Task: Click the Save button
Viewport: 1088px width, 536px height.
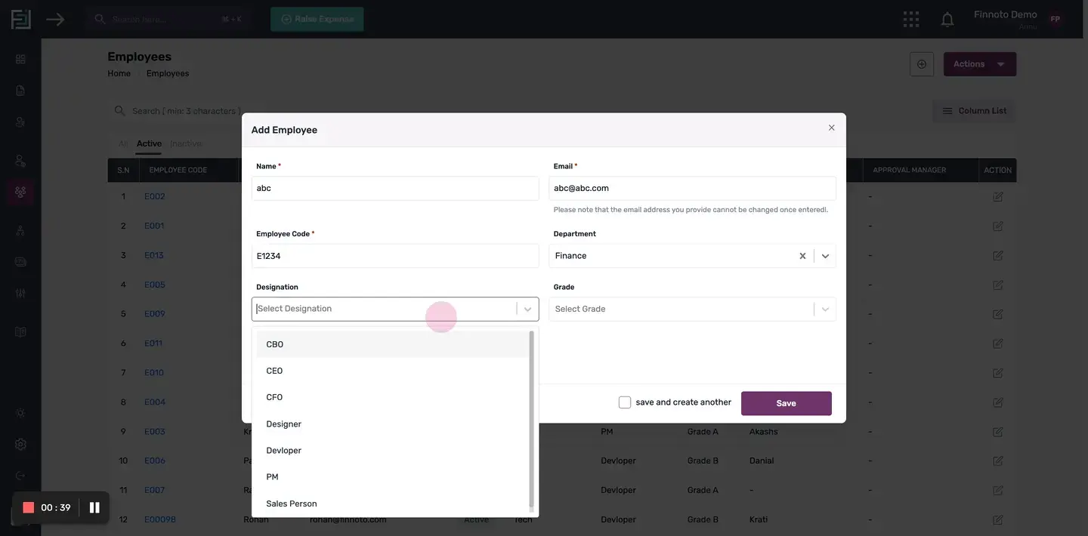Action: (x=786, y=403)
